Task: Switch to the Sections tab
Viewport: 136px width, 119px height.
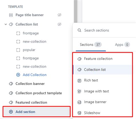Action: tap(91, 45)
